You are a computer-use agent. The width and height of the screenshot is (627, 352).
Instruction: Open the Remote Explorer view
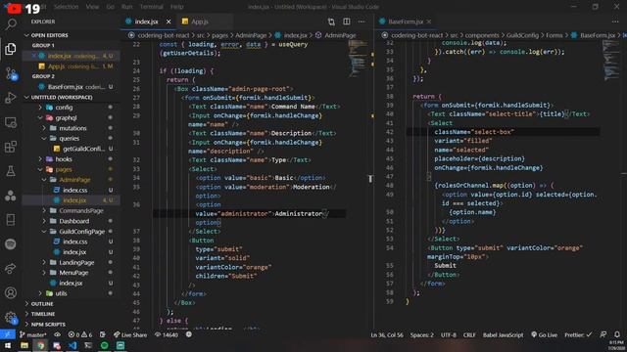[x=11, y=122]
